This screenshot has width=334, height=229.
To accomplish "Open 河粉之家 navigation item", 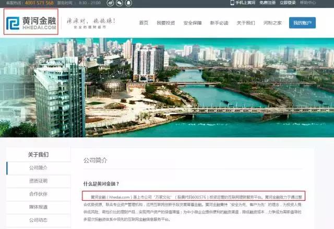I will (x=272, y=23).
